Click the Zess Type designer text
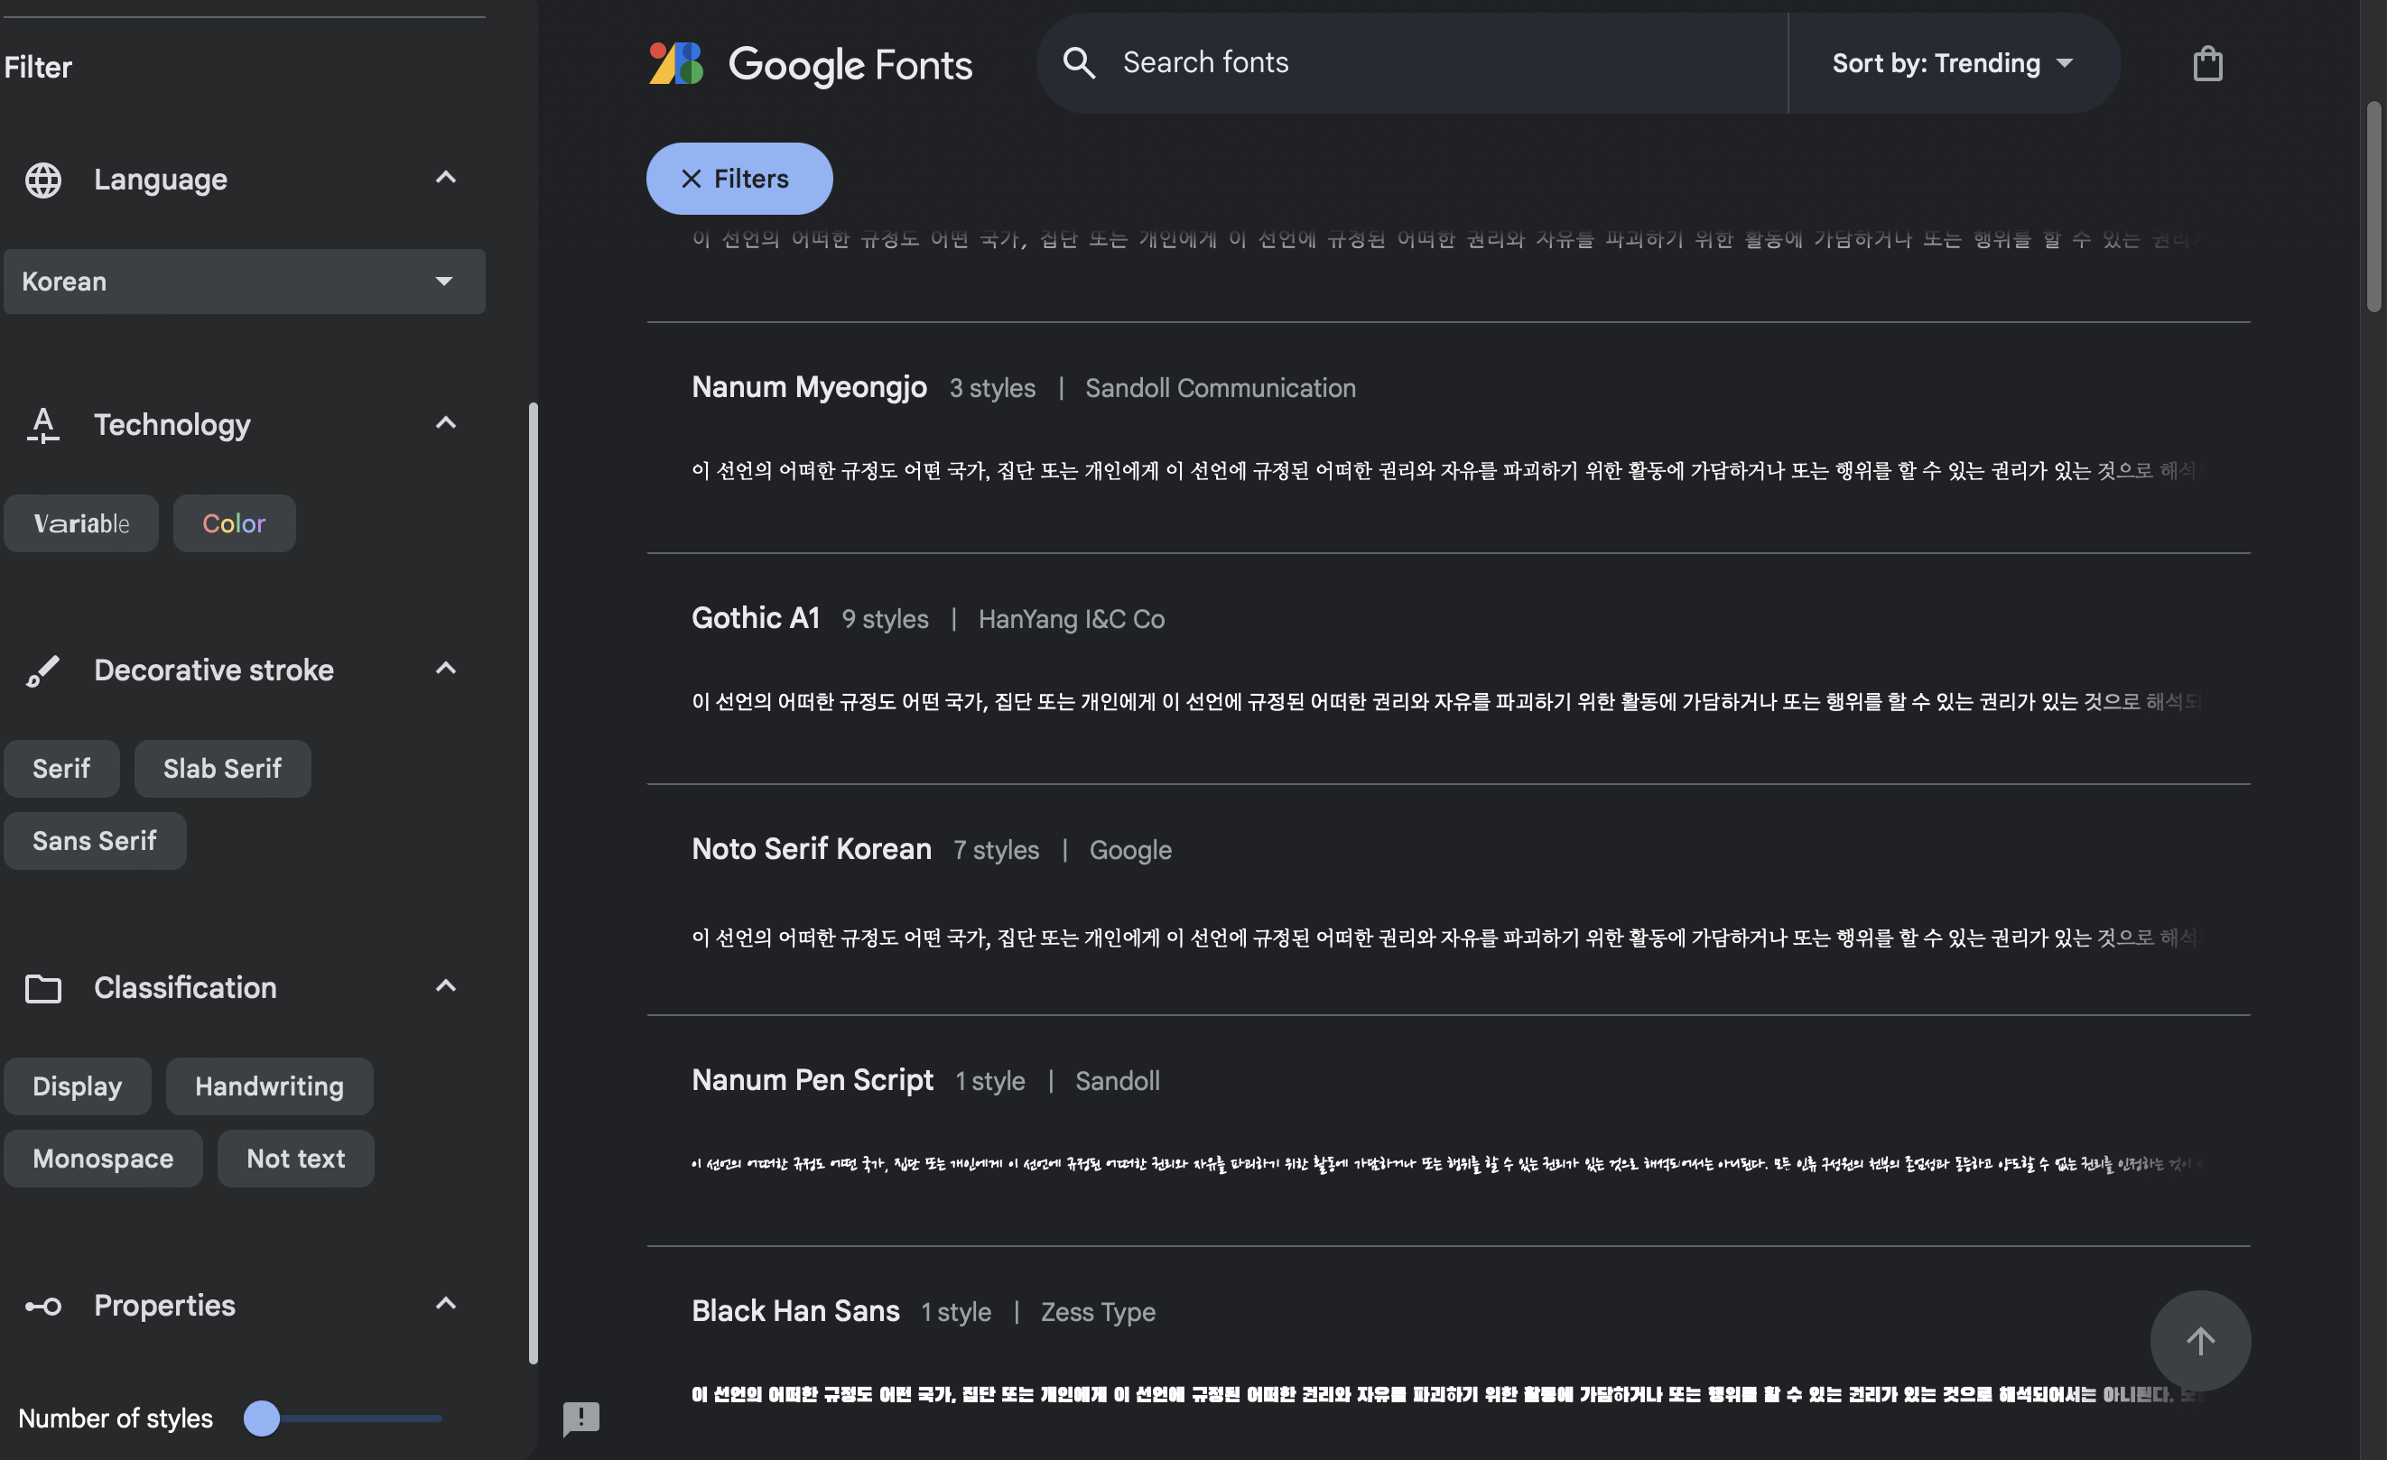 click(x=1098, y=1312)
